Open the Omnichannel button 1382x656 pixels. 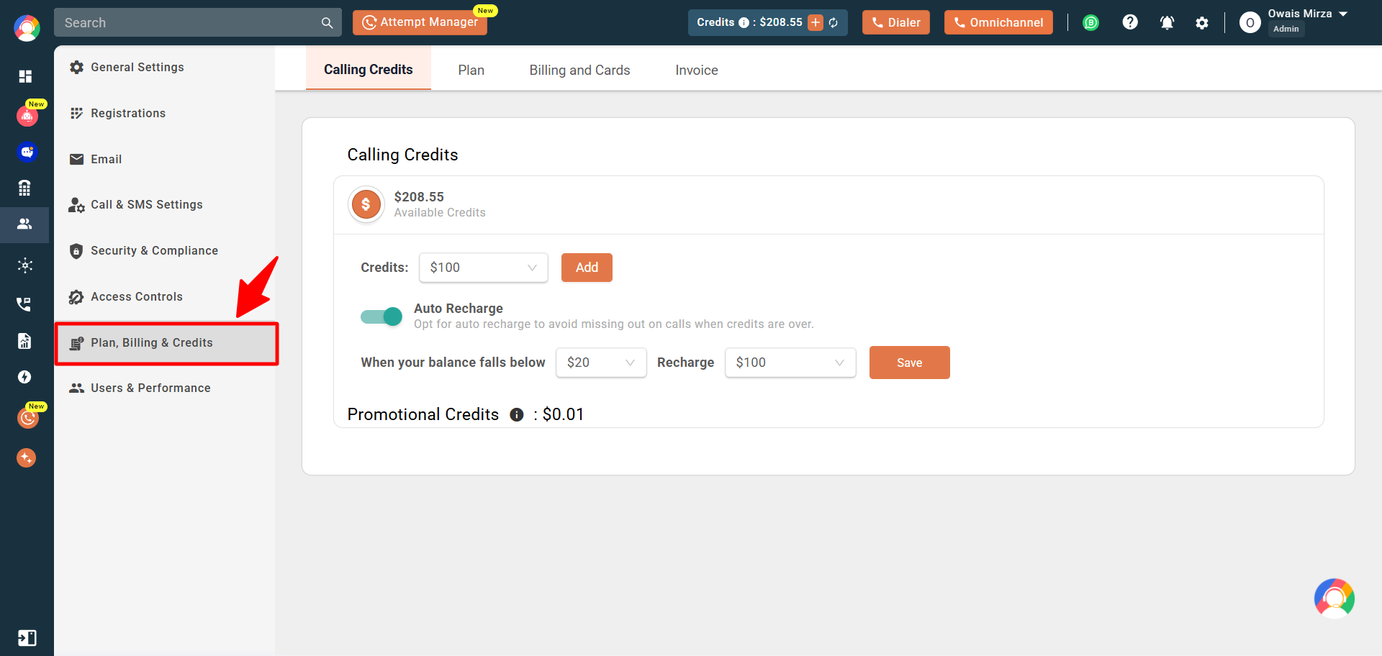[998, 22]
